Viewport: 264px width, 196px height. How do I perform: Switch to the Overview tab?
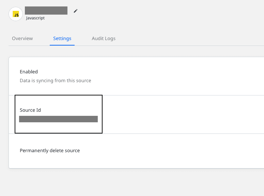22,38
